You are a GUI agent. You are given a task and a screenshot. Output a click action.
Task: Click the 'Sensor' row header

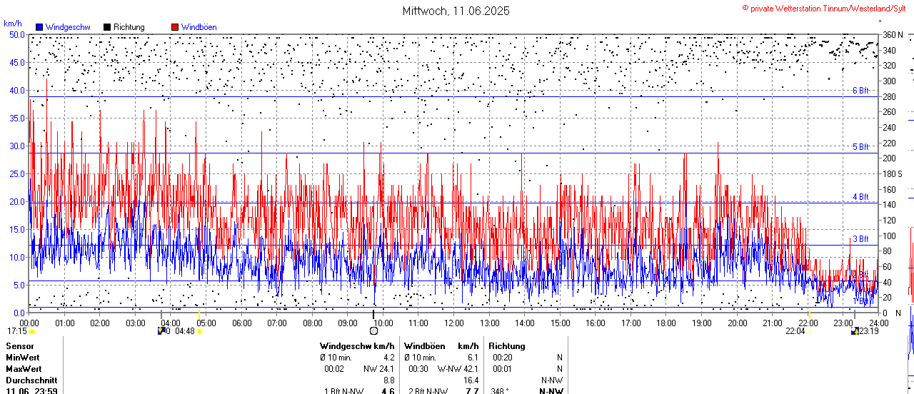(x=19, y=346)
